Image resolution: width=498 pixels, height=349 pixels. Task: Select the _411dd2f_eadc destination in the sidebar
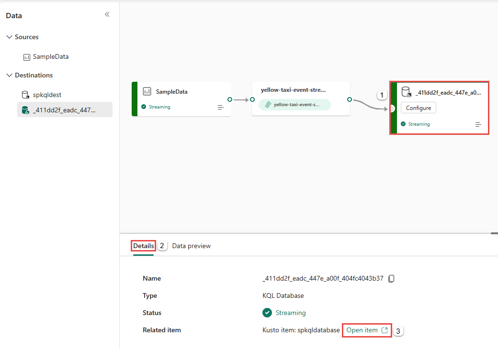coord(64,110)
